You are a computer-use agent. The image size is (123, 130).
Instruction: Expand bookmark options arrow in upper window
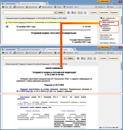[x=81, y=12]
